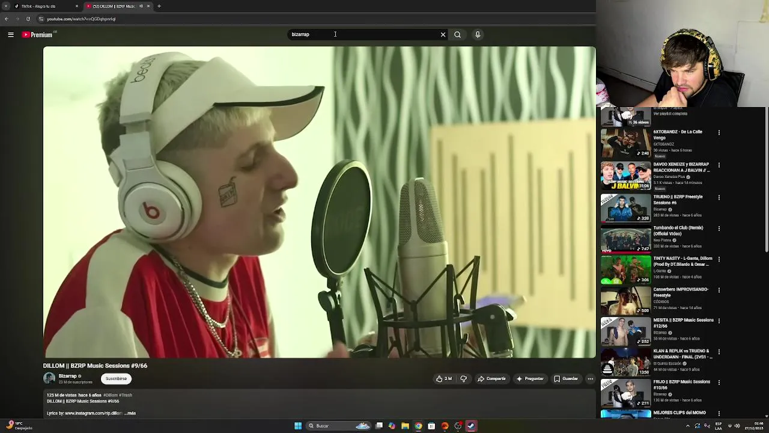This screenshot has width=769, height=433.
Task: Play TRUENO BZRP Freestyle Sessions #6 thumbnail
Action: coord(625,208)
